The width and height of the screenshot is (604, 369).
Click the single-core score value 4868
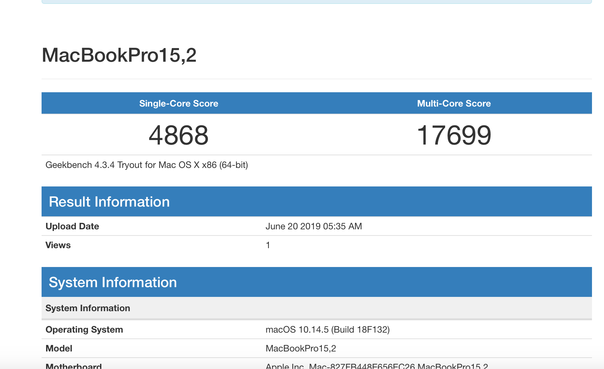(179, 135)
